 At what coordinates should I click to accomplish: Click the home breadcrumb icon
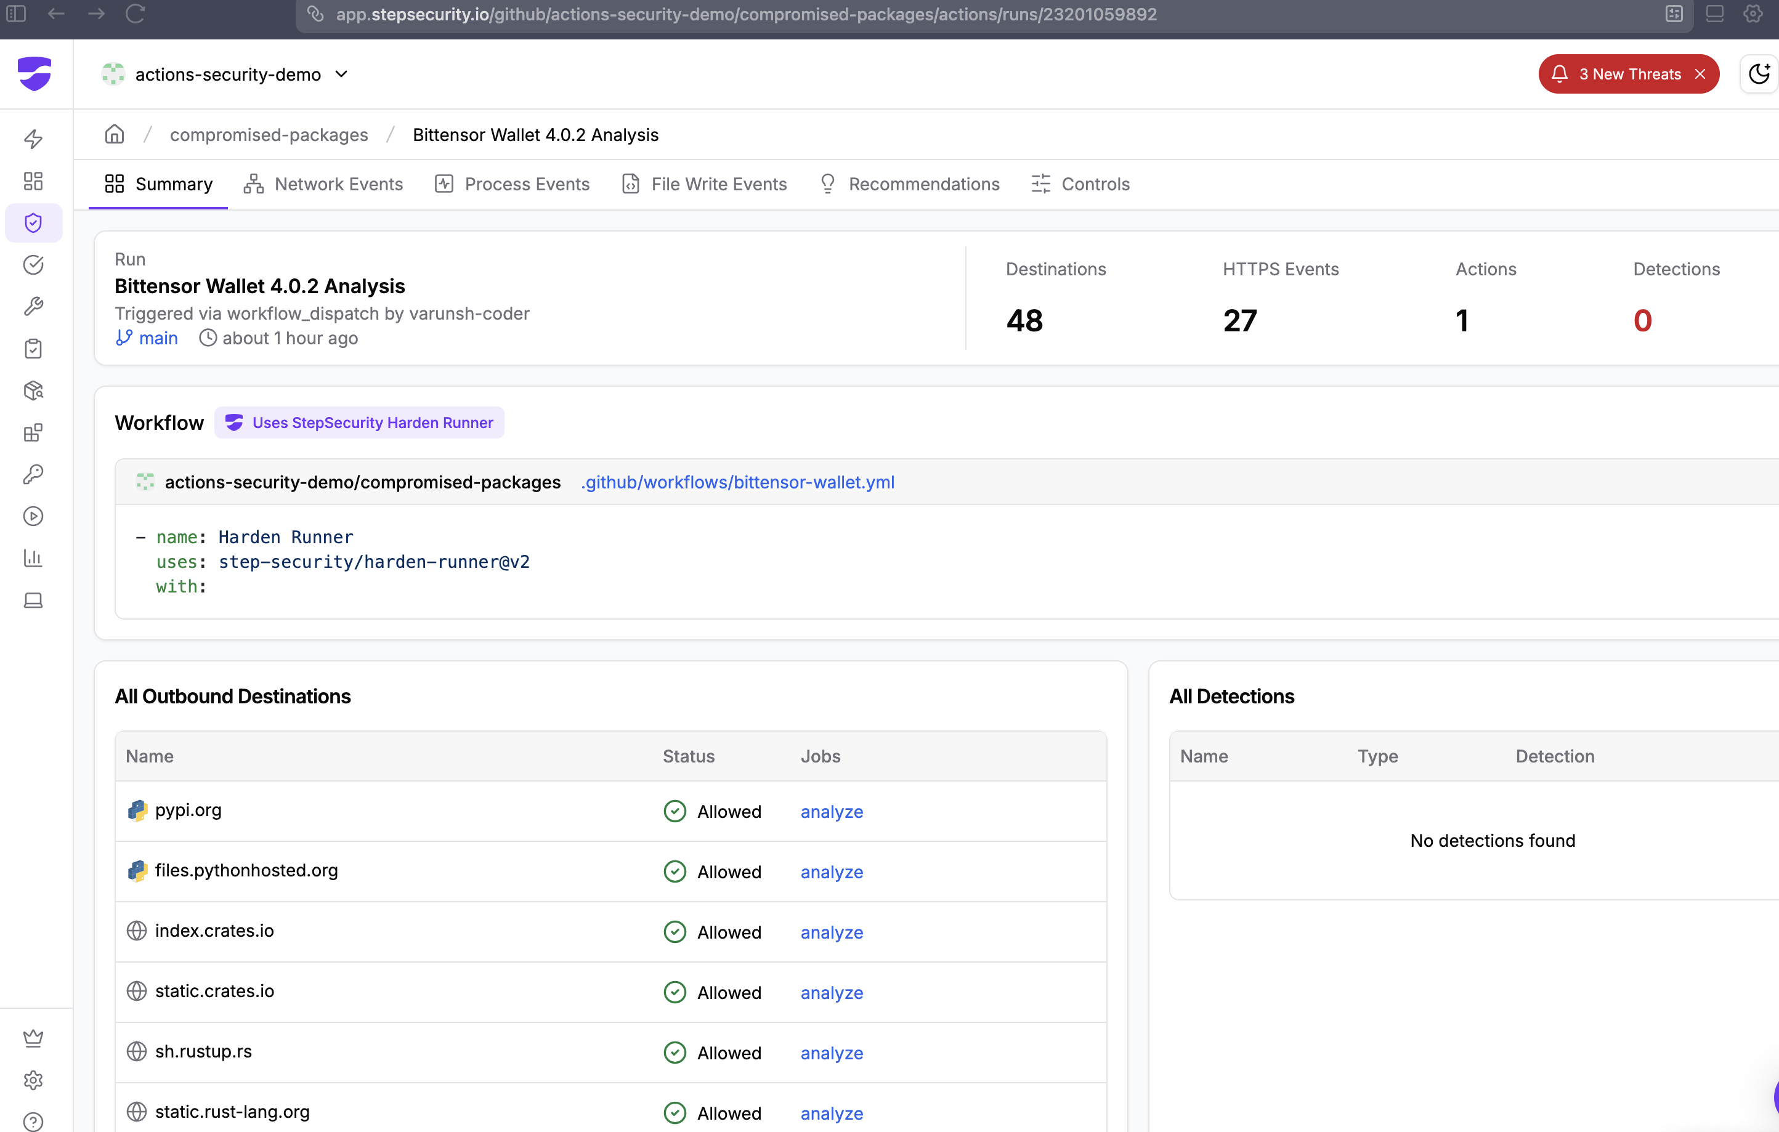[x=115, y=134]
